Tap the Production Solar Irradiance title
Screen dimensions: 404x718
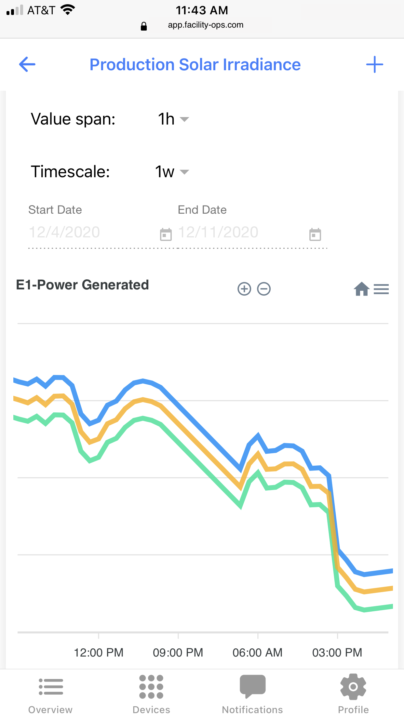click(x=195, y=64)
